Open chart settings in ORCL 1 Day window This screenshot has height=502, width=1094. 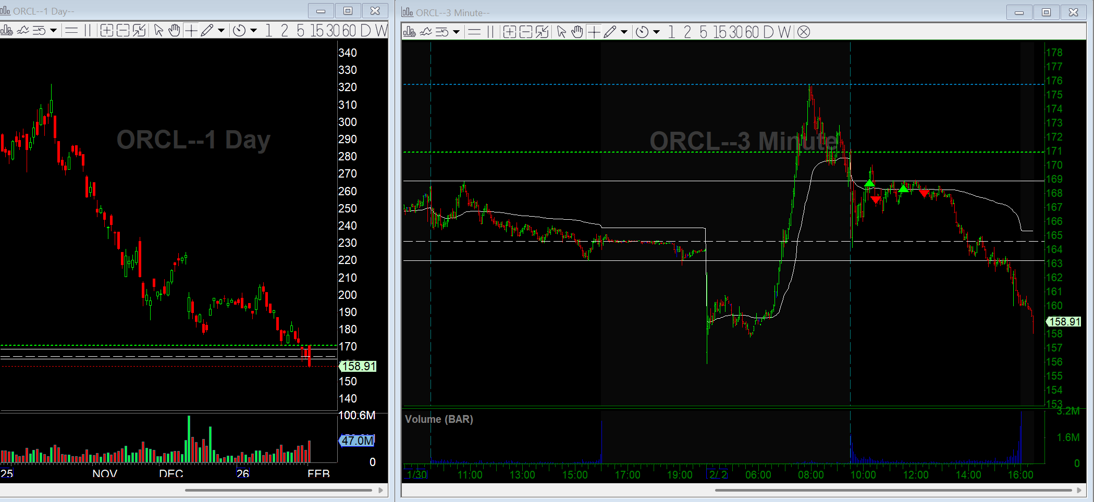[6, 31]
